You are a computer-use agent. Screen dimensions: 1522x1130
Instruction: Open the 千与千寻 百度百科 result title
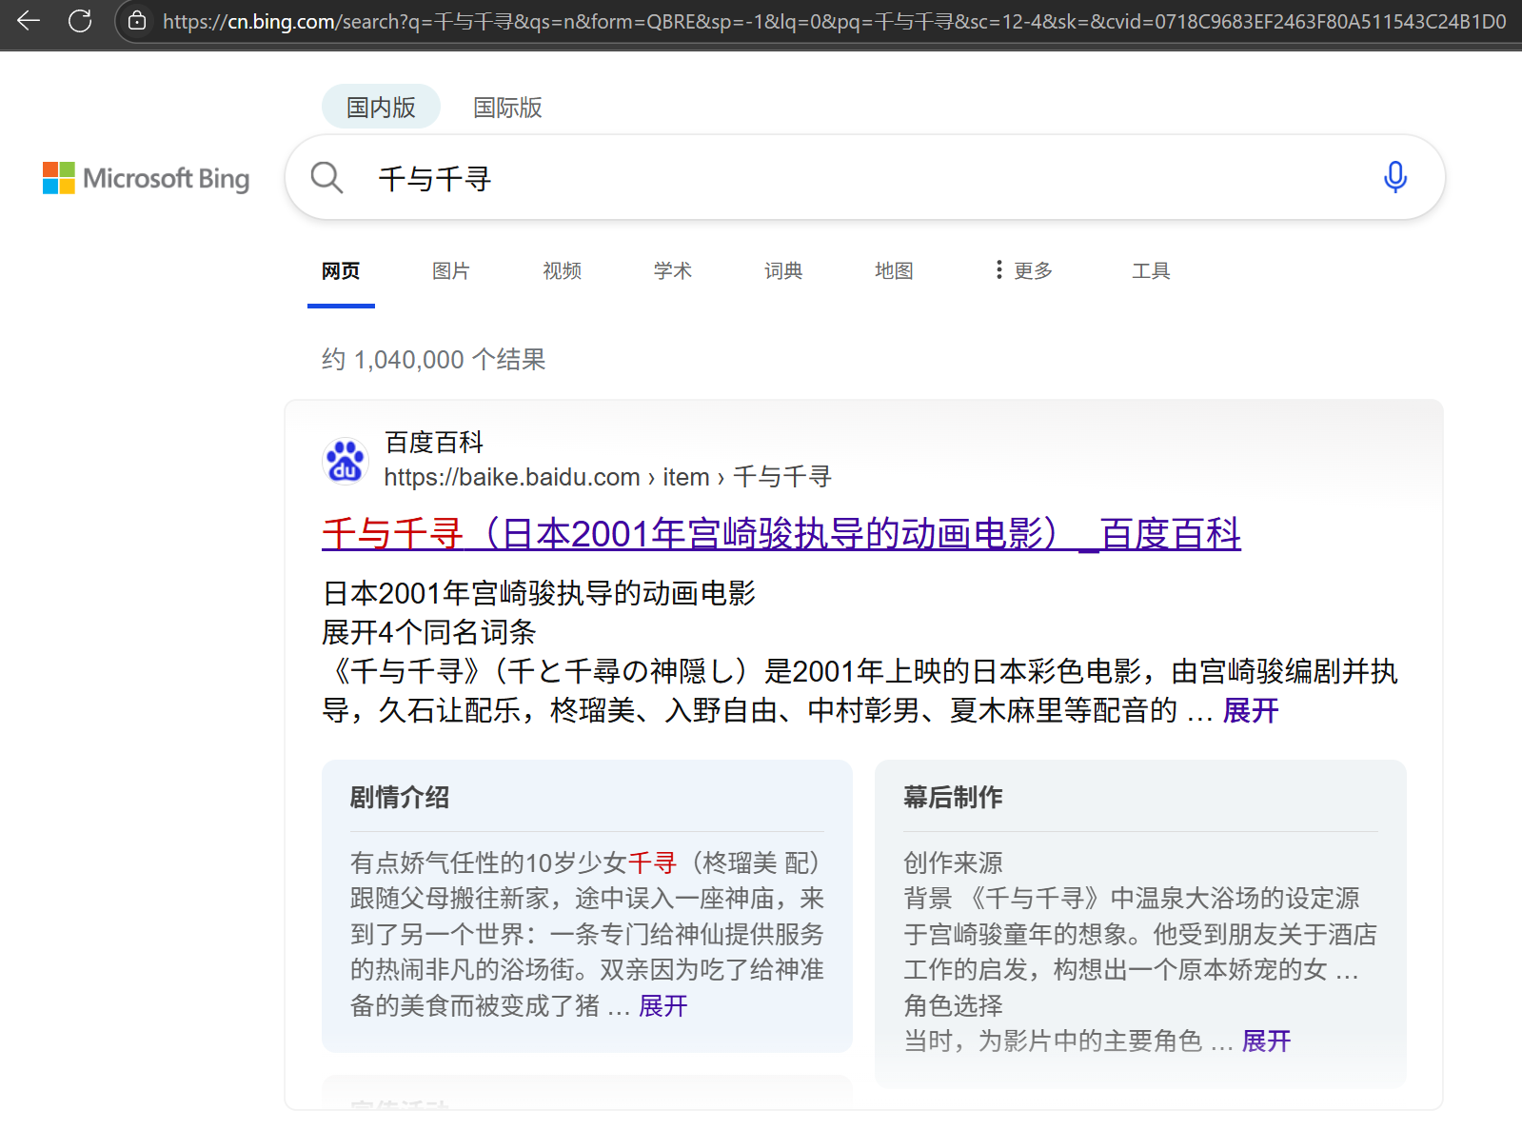click(x=781, y=533)
